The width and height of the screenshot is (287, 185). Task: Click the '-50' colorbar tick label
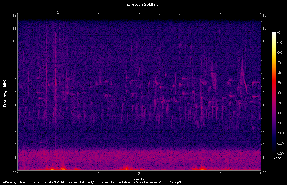coord(279,83)
